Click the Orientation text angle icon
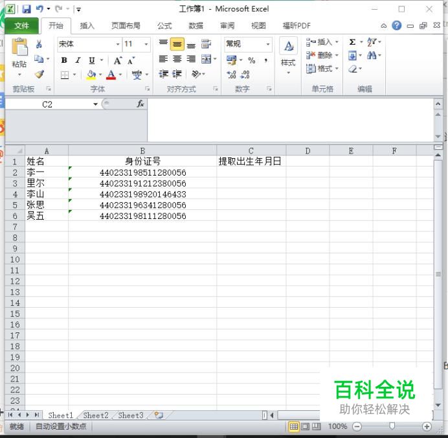The image size is (448, 438). click(x=196, y=75)
